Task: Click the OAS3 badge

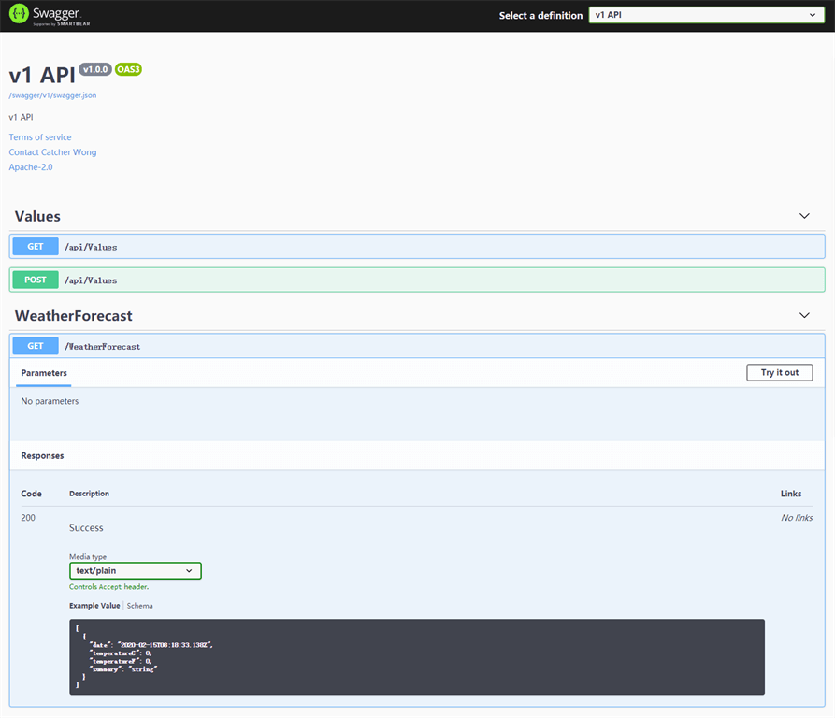Action: (x=128, y=69)
